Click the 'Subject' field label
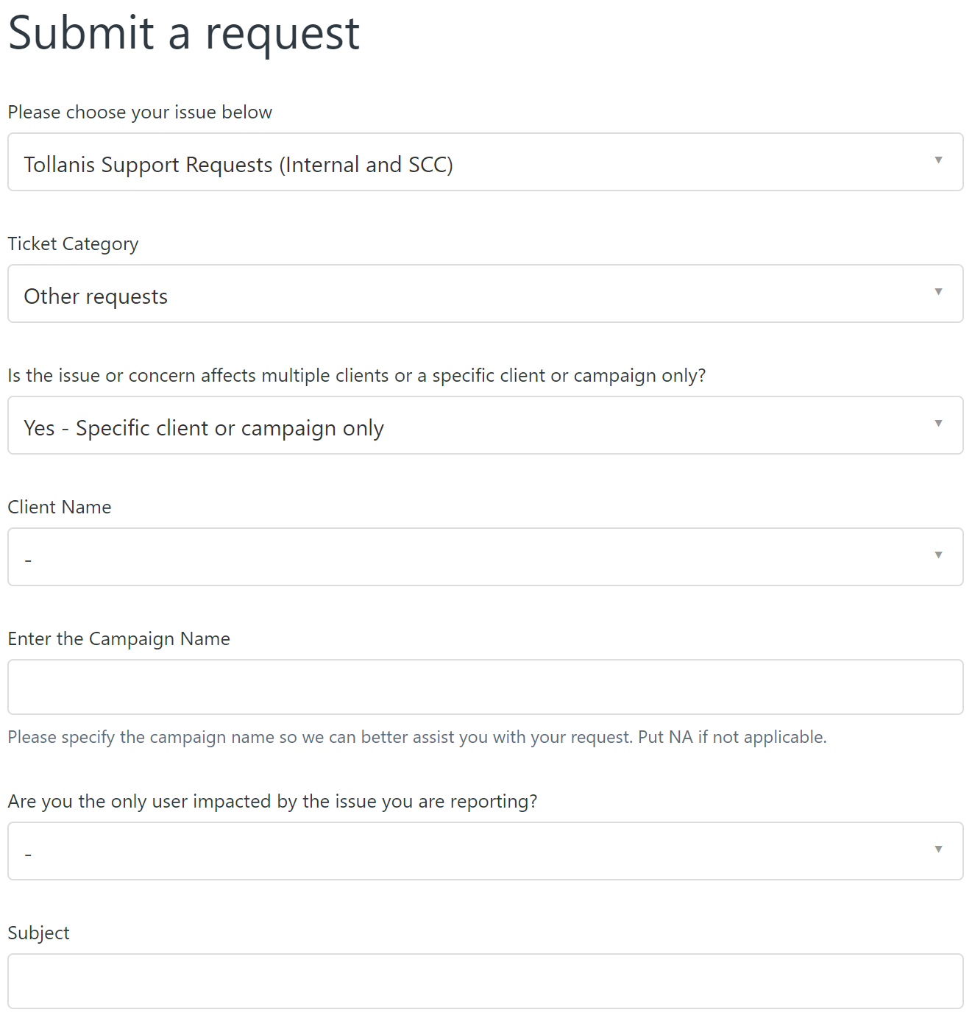 38,933
